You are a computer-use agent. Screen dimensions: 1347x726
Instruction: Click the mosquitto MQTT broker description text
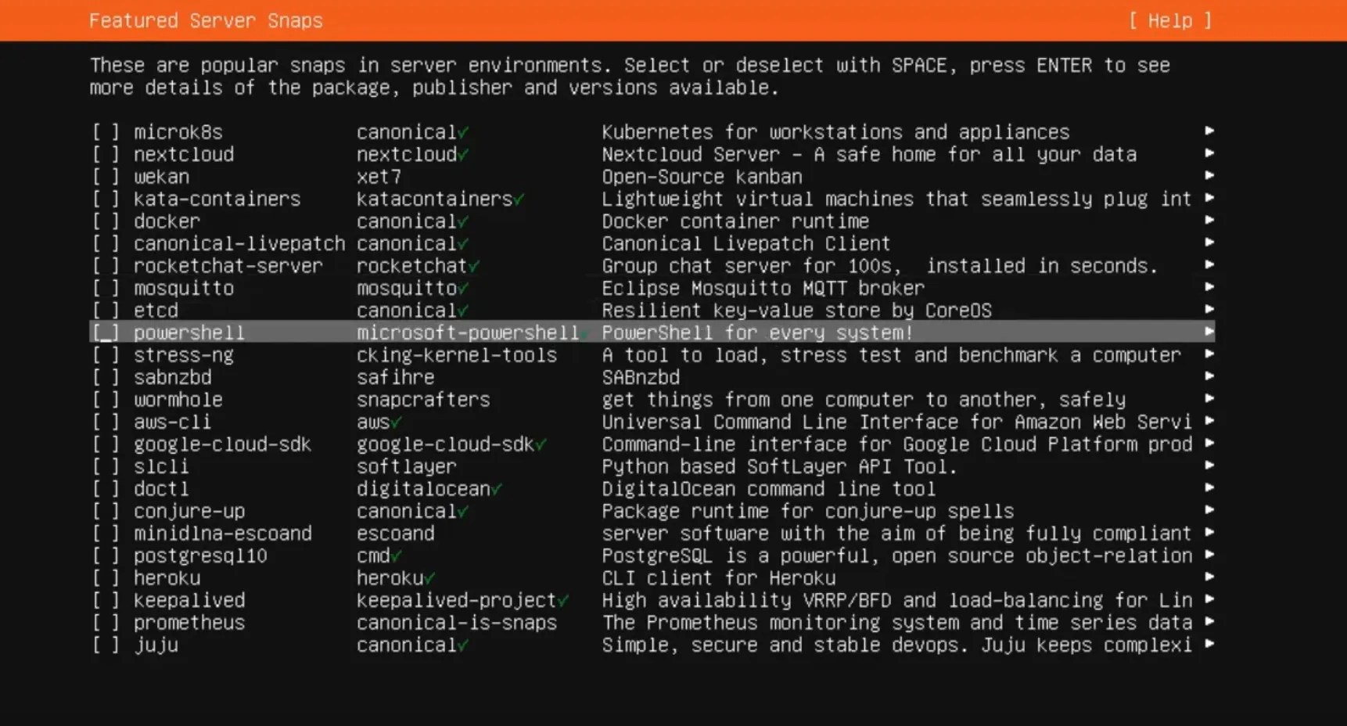[x=763, y=288]
